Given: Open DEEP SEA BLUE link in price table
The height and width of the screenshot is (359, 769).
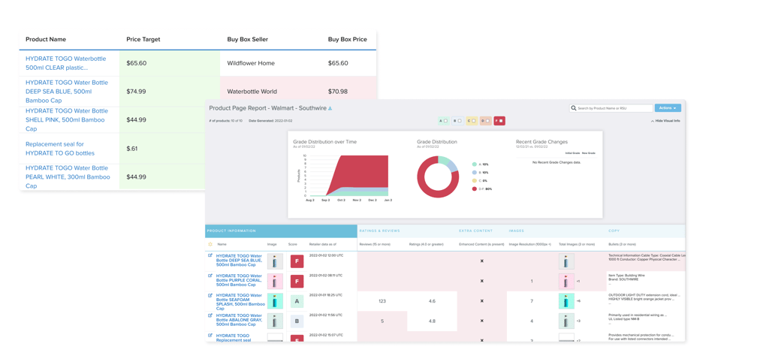Looking at the screenshot, I should click(x=67, y=91).
